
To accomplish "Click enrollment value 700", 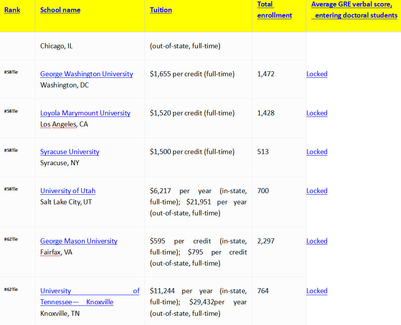I will click(x=263, y=191).
